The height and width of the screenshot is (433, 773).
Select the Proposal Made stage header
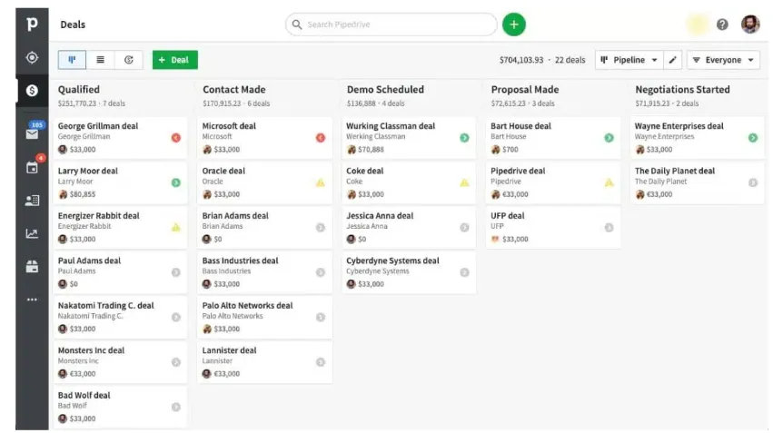tap(525, 89)
